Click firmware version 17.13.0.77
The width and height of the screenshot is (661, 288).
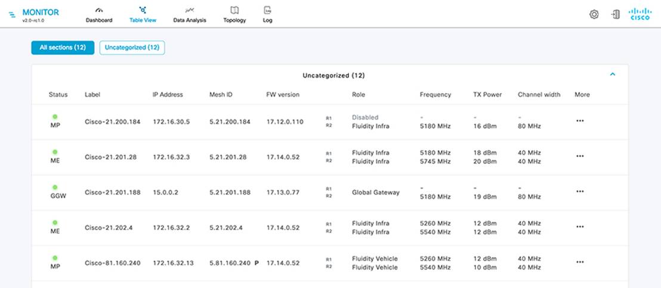tap(283, 193)
